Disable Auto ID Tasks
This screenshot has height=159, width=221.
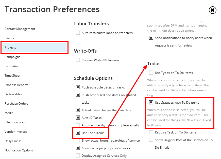tap(78, 118)
